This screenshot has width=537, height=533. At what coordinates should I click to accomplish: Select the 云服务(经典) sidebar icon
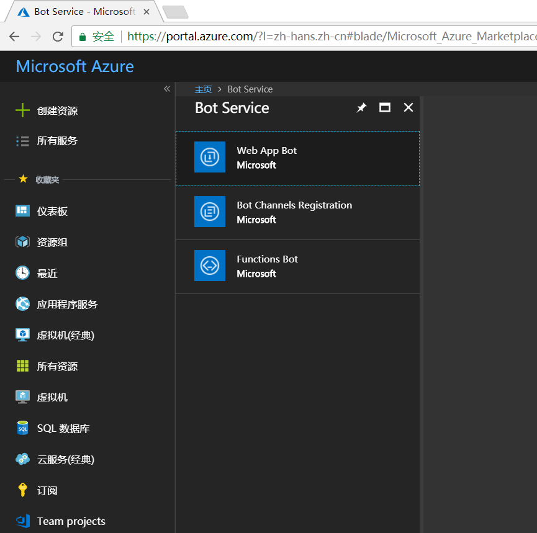tap(22, 459)
